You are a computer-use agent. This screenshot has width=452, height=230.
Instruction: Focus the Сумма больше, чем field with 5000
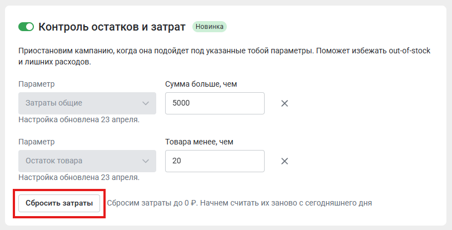tap(215, 103)
